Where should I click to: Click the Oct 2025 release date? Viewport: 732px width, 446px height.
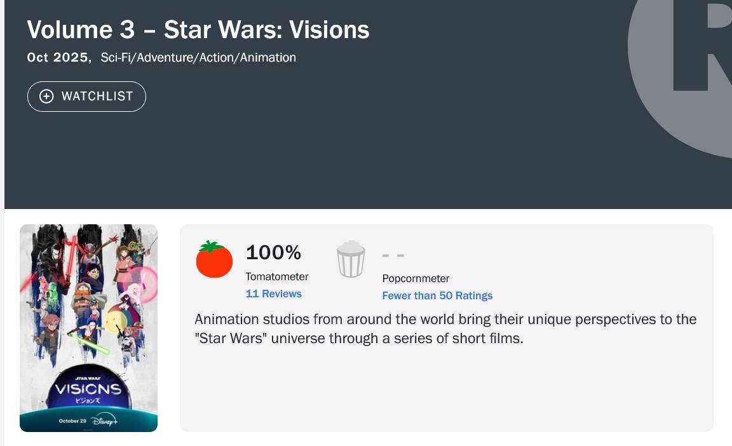57,57
